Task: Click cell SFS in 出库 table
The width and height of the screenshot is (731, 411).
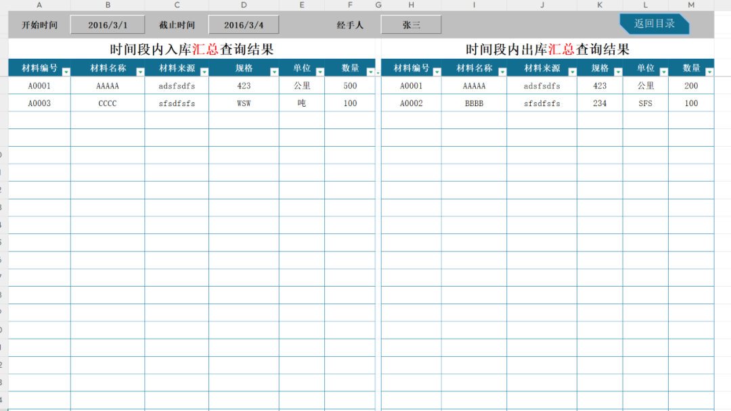Action: (x=645, y=103)
